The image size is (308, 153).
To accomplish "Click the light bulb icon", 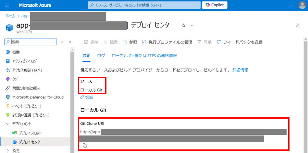I will tap(8, 115).
